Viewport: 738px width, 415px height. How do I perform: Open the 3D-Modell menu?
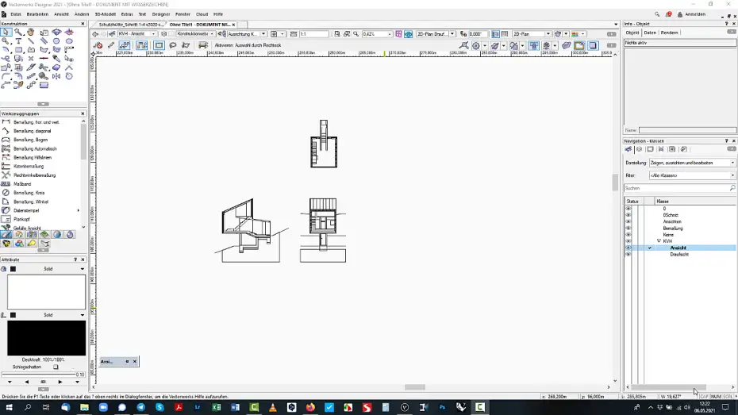tap(106, 14)
